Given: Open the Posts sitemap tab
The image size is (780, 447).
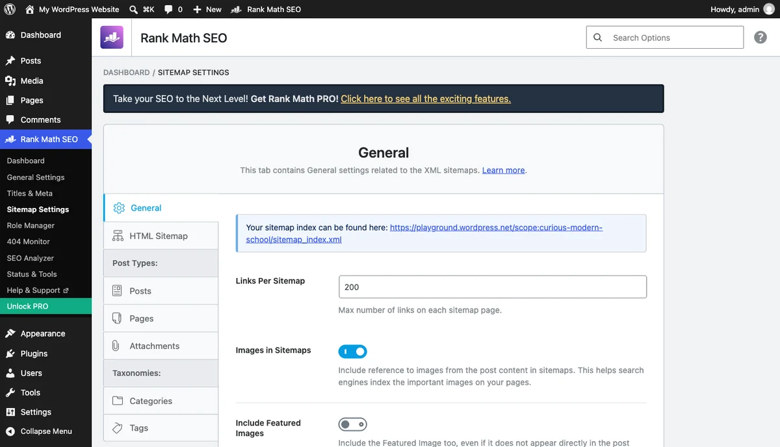Looking at the screenshot, I should tap(161, 291).
